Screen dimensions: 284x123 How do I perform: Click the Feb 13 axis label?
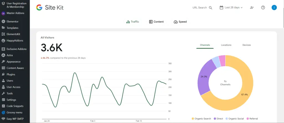tap(139, 121)
